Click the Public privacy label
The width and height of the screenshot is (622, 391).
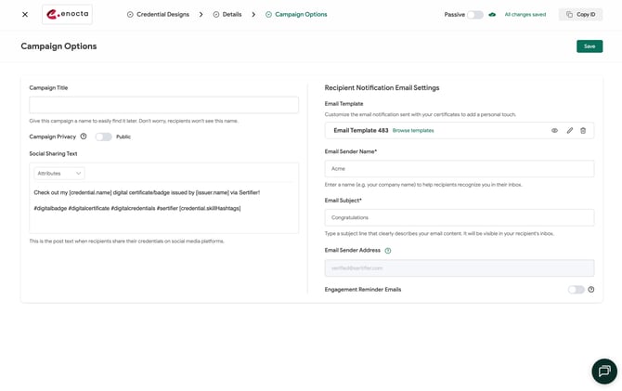[123, 137]
